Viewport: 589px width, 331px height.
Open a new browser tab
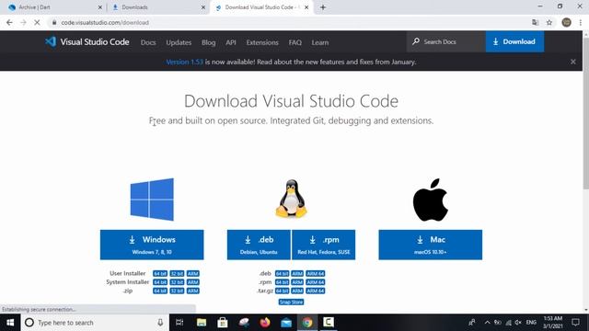point(323,7)
